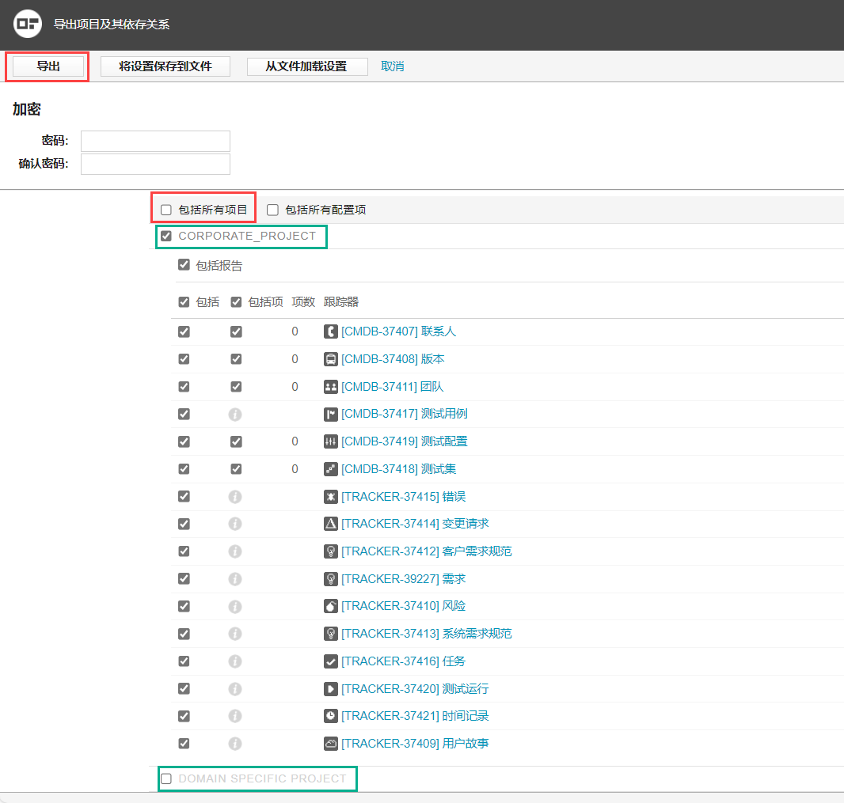This screenshot has height=803, width=844.
Task: Open the [CMDB-37411] 团队 link
Action: point(393,387)
